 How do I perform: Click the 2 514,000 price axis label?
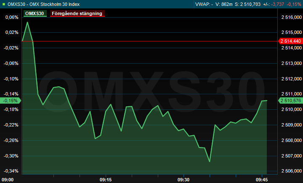point(291,48)
